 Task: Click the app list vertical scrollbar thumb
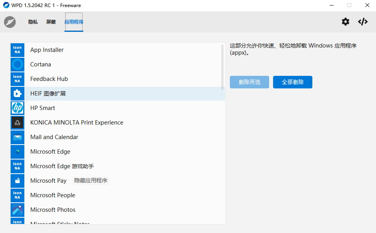(222, 67)
